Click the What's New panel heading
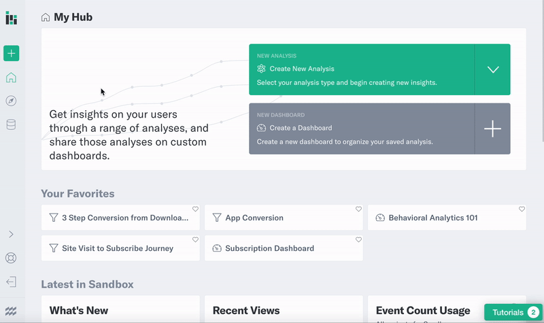Viewport: 544px width, 323px height. click(79, 311)
